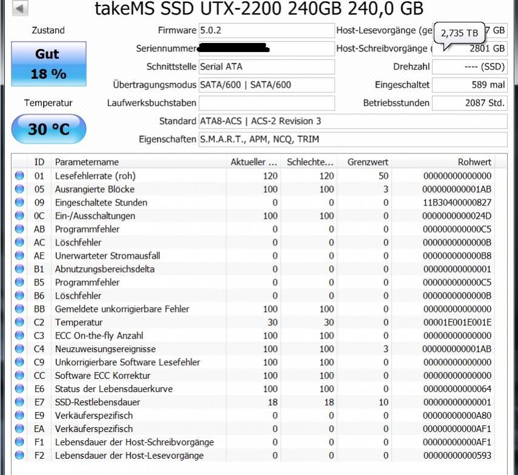Select status icon for Lesefehlerrate (roh)

pyautogui.click(x=19, y=176)
